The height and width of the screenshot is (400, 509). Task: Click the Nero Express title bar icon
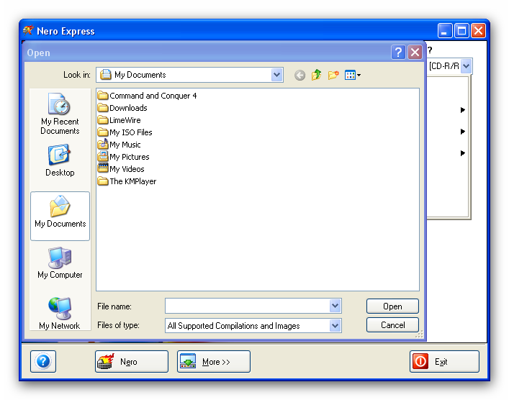tap(28, 30)
